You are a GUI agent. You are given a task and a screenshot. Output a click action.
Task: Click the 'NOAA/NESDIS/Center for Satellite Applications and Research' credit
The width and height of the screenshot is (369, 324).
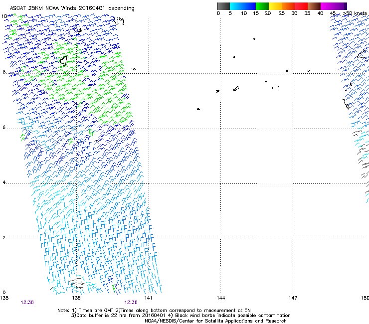click(x=215, y=321)
